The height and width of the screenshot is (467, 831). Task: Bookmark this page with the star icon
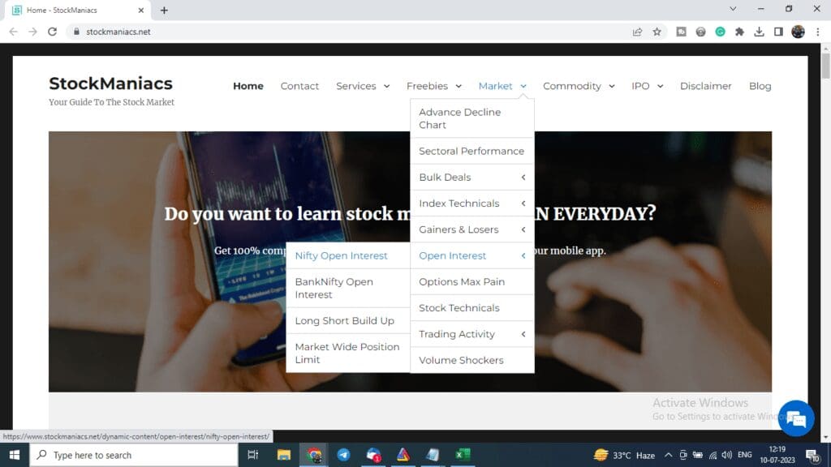tap(657, 32)
